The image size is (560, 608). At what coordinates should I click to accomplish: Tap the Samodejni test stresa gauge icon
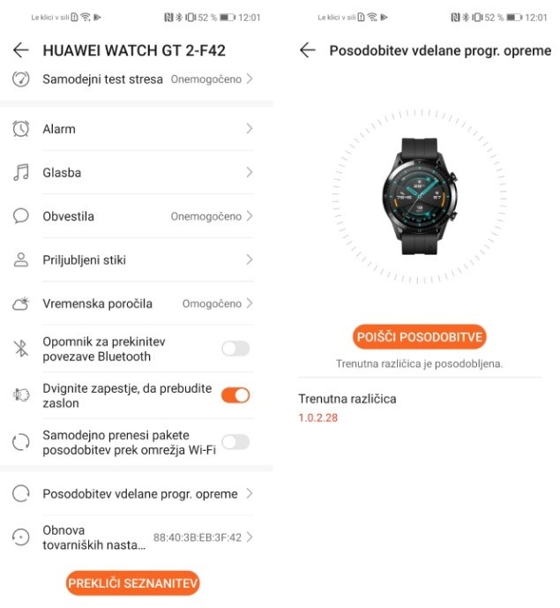21,79
